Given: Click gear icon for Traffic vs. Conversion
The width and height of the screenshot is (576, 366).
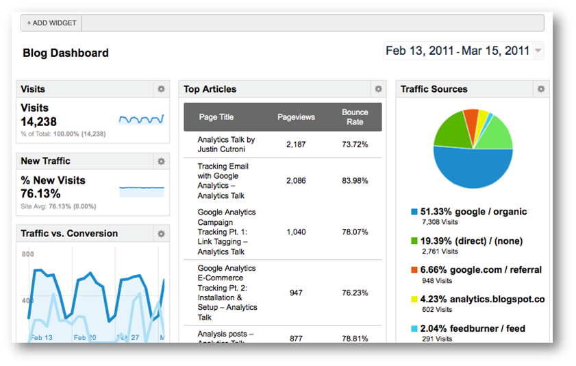Looking at the screenshot, I should coord(161,234).
